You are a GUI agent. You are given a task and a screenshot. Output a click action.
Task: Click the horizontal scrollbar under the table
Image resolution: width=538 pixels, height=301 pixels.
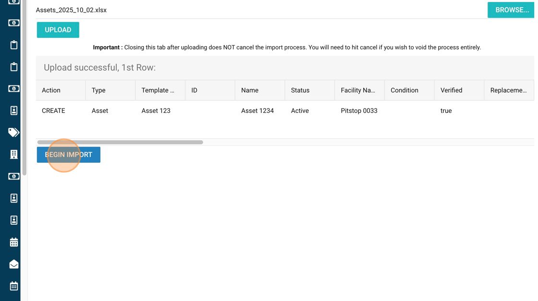pyautogui.click(x=120, y=142)
